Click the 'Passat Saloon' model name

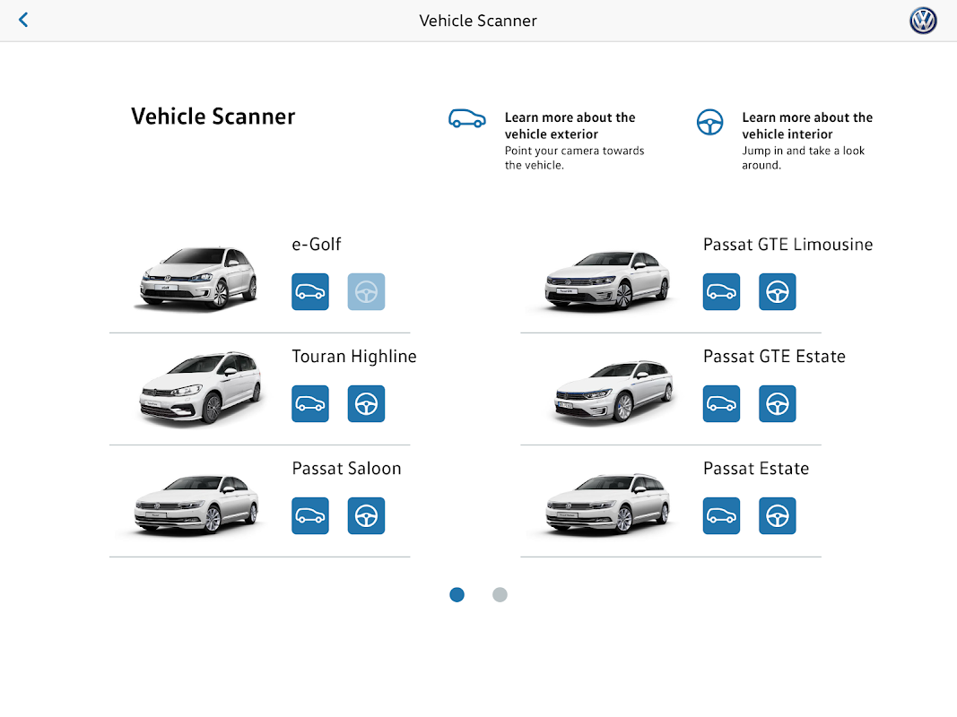click(x=346, y=468)
